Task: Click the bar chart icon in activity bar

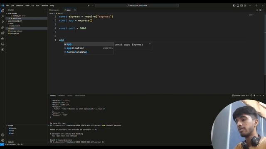Action: pos(3,38)
